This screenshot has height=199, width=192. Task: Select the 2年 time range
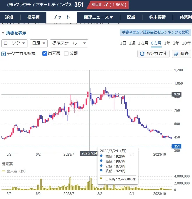click(176, 43)
